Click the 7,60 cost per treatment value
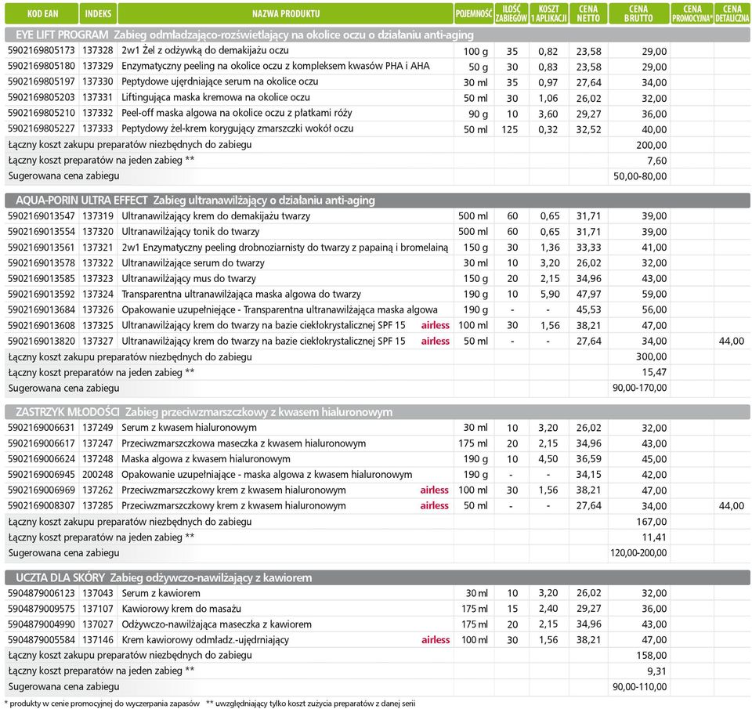 pos(657,161)
